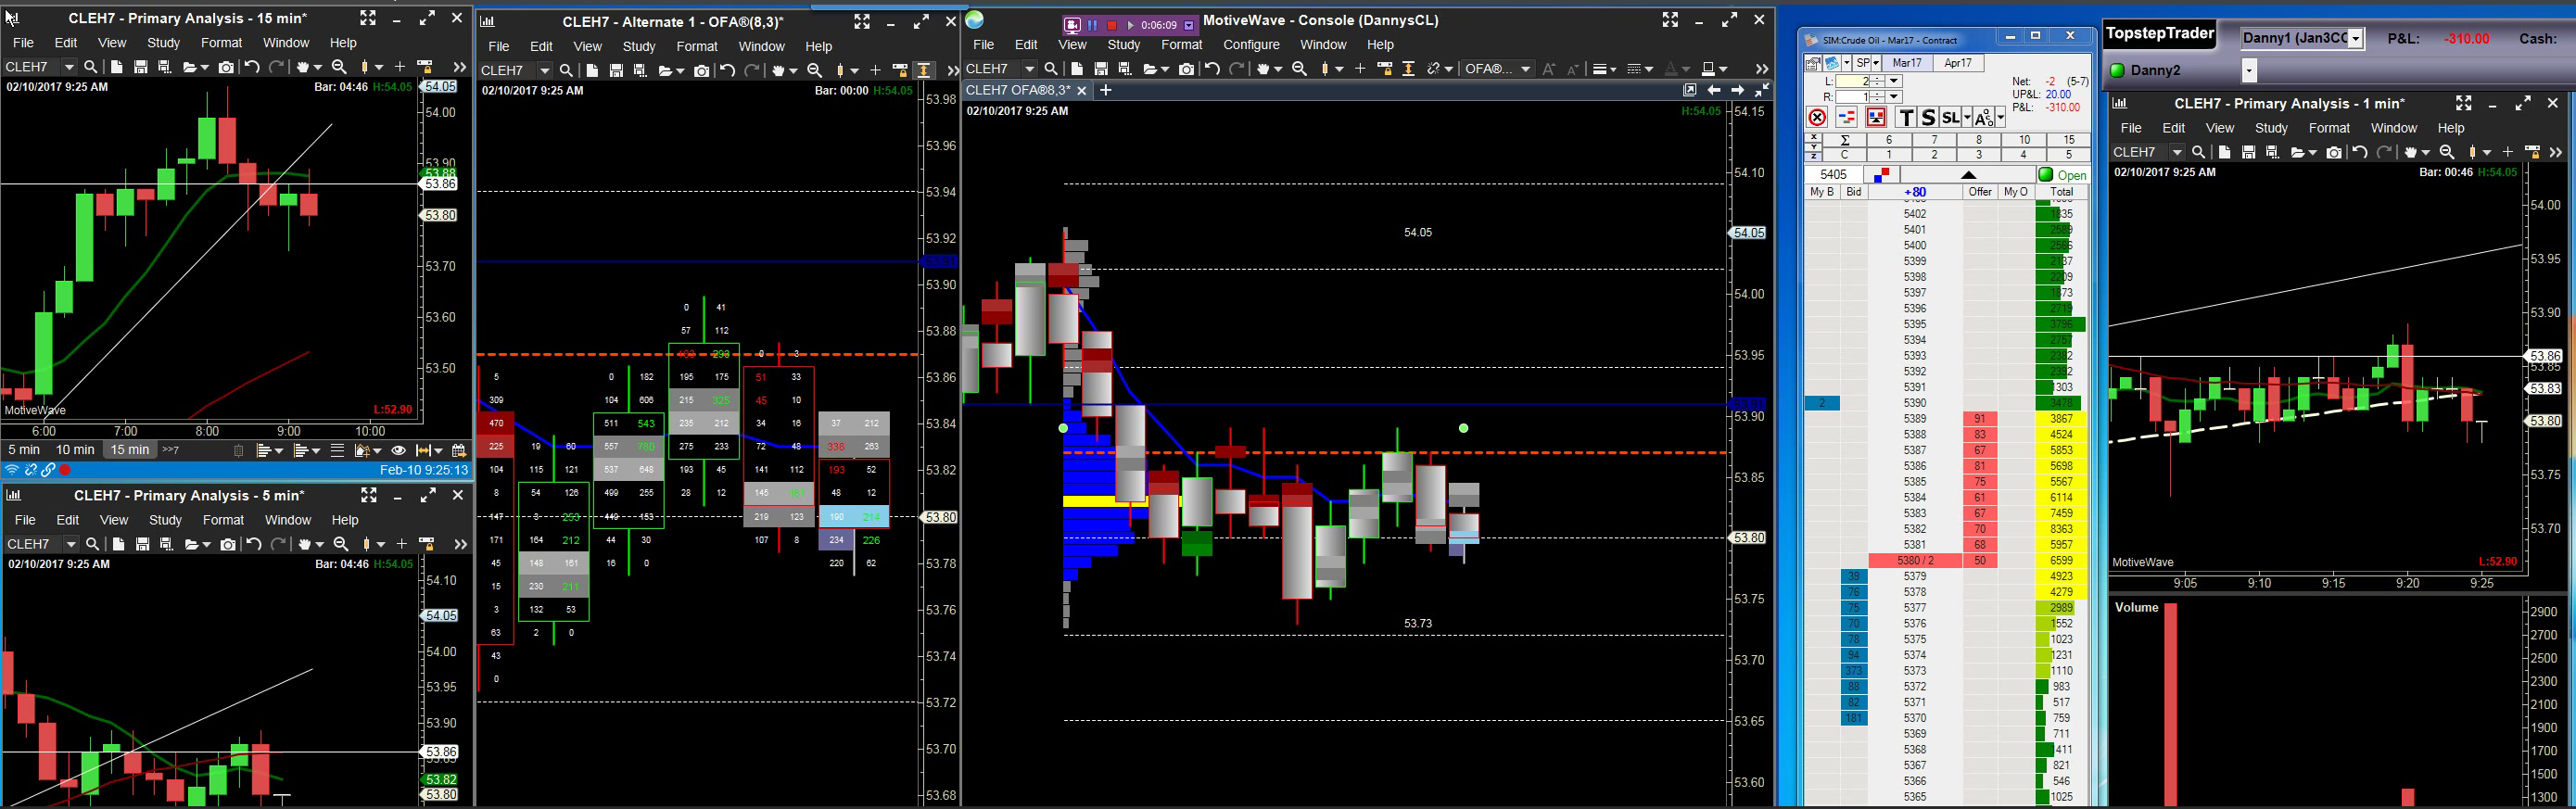Open Study menu in 15 min chart window

coord(163,43)
